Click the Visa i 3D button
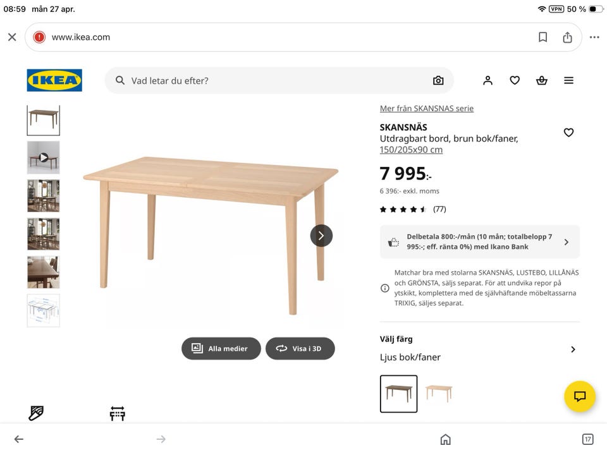This screenshot has height=455, width=607. click(x=300, y=348)
